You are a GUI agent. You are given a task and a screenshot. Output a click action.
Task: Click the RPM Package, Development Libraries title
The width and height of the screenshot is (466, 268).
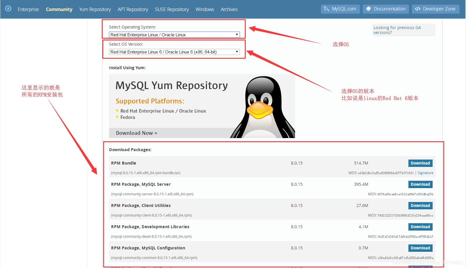[x=150, y=227]
